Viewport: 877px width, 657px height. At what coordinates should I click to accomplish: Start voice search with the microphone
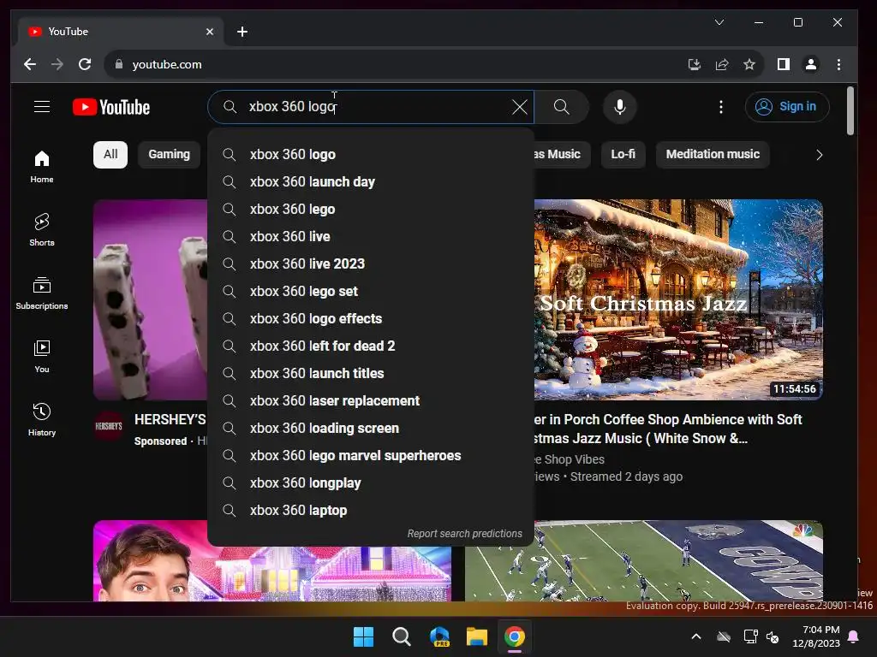click(620, 107)
